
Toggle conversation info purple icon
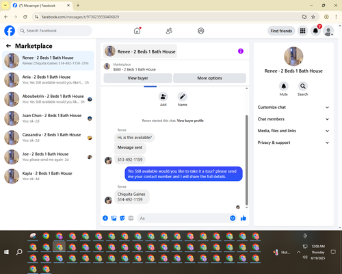click(241, 51)
